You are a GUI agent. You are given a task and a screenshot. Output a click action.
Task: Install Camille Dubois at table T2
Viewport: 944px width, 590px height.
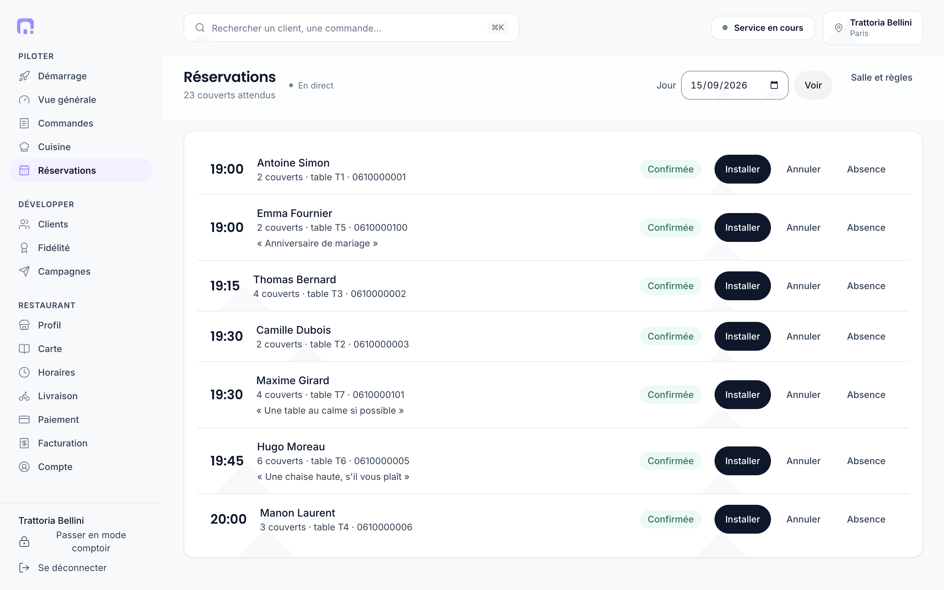coord(742,336)
